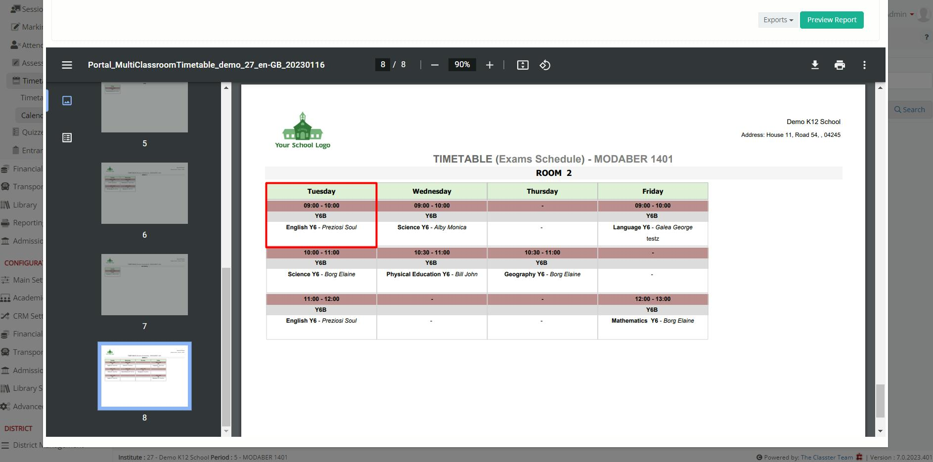Zoom out of the PDF
The image size is (933, 462).
(x=435, y=65)
